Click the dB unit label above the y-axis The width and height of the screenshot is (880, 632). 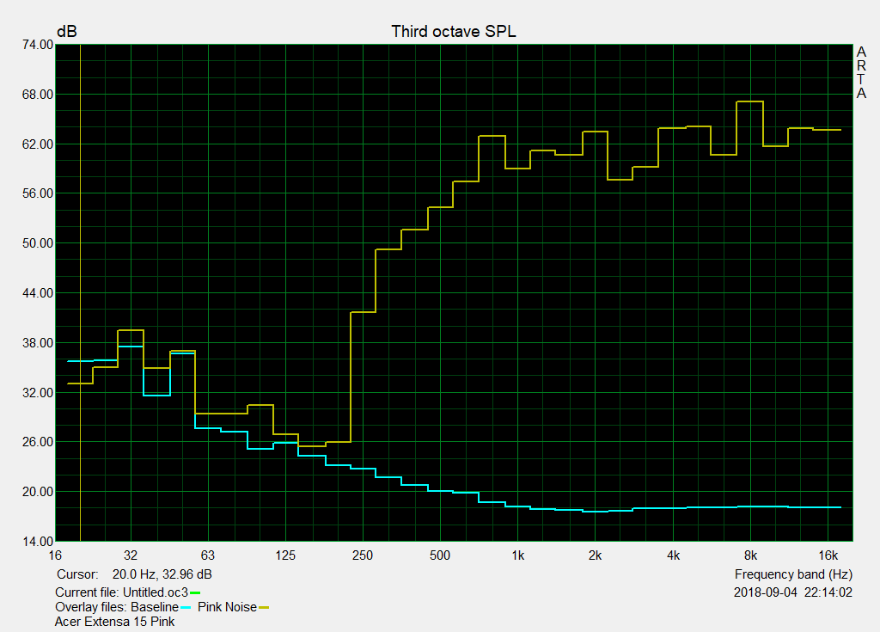click(66, 31)
